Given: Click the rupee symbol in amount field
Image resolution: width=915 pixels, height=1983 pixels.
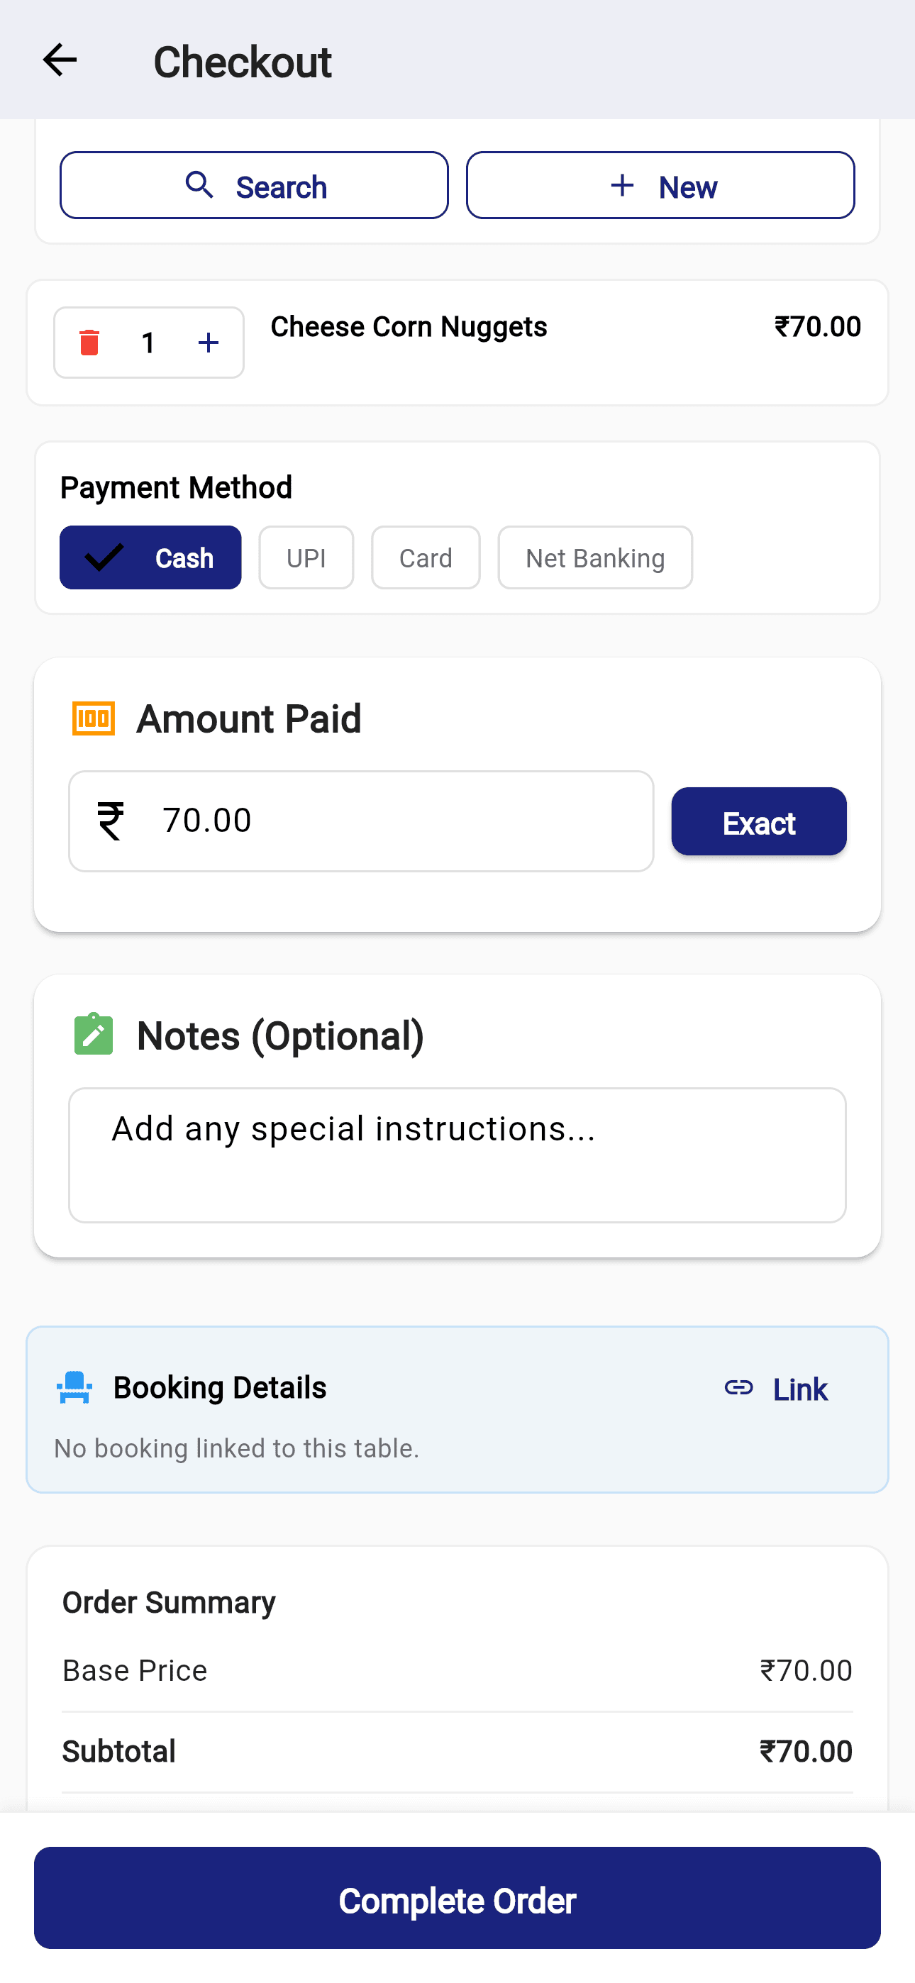Looking at the screenshot, I should click(x=110, y=821).
